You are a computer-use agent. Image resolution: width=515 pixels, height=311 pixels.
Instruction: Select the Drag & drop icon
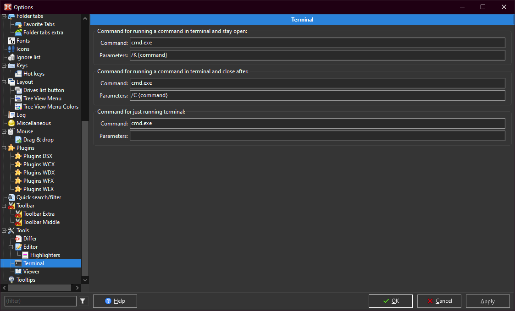click(x=18, y=140)
